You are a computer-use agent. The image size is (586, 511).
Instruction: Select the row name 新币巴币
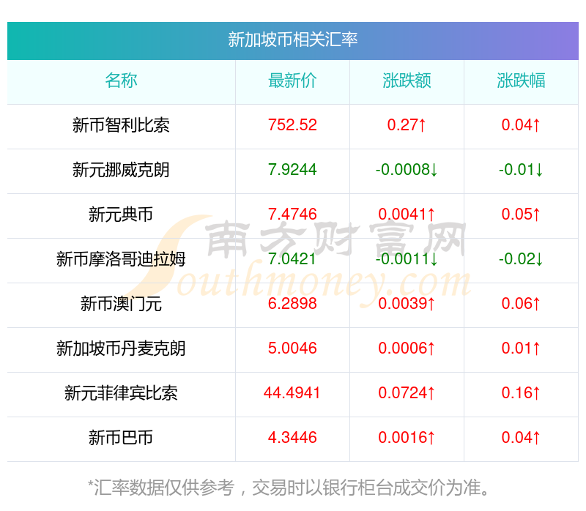[121, 438]
